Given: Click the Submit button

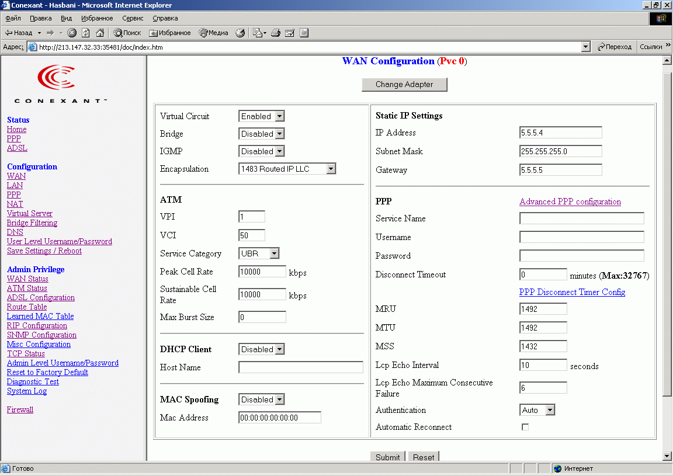Looking at the screenshot, I should tap(387, 457).
